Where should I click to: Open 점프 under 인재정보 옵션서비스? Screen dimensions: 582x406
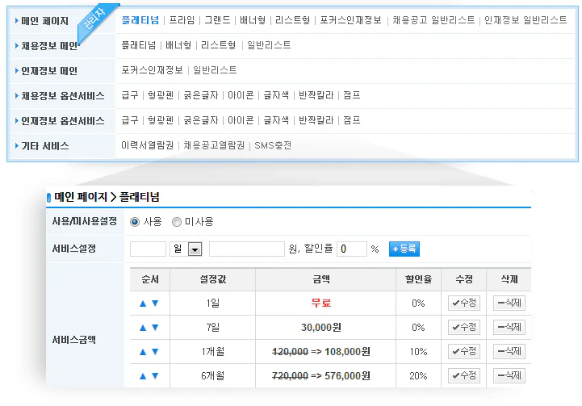352,120
